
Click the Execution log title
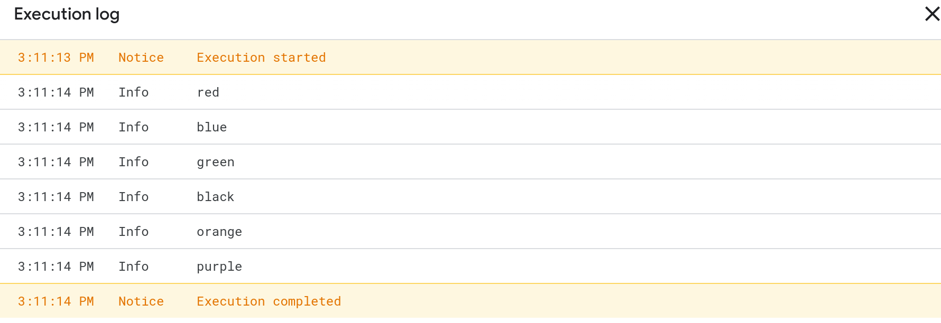tap(67, 14)
